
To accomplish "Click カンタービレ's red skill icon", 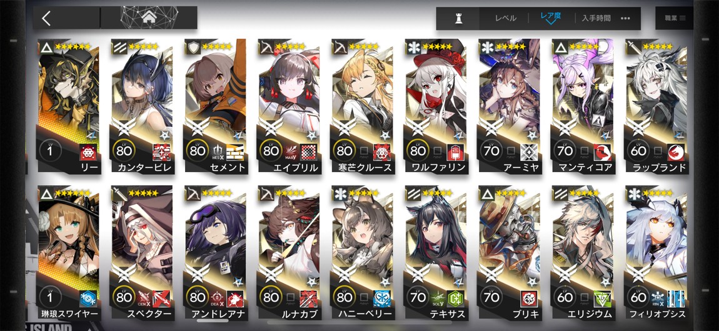I will [x=161, y=152].
